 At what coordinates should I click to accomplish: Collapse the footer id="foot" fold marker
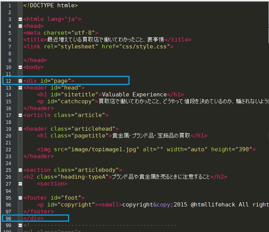20,198
